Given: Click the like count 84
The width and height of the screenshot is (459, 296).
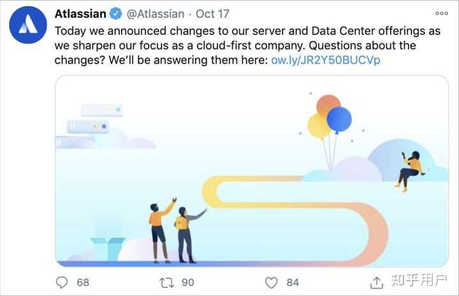Looking at the screenshot, I should pos(293,282).
